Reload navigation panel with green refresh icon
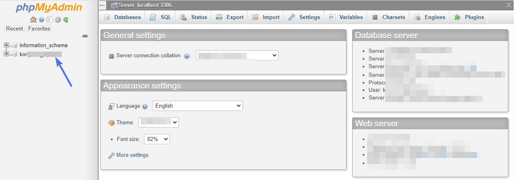Image resolution: width=514 pixels, height=180 pixels. click(65, 20)
